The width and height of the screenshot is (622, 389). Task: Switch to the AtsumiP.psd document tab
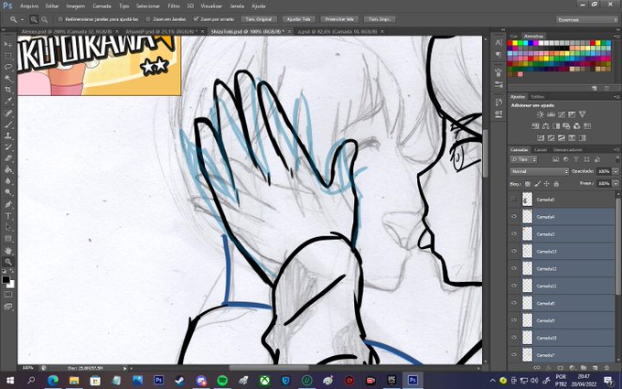pos(161,31)
